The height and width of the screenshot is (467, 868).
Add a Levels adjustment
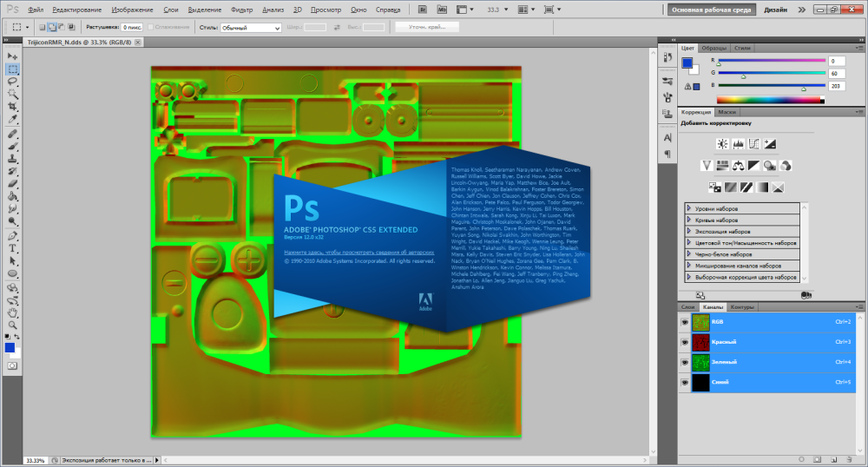click(738, 144)
